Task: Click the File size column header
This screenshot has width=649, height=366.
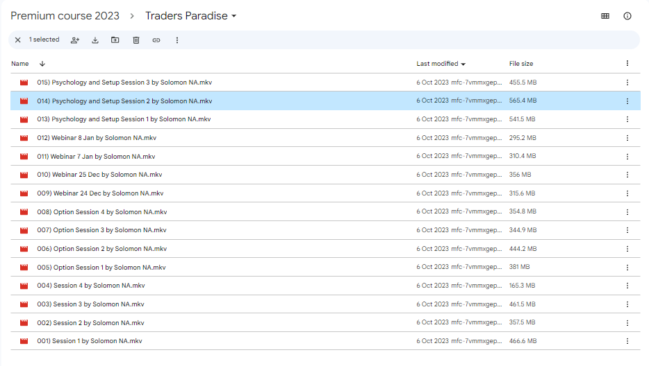Action: [x=521, y=64]
